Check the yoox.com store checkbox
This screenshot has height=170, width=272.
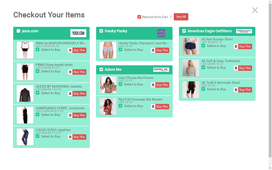click(18, 31)
